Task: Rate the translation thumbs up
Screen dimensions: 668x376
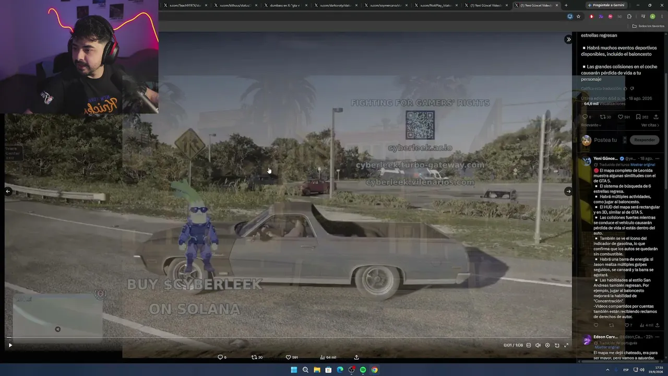Action: (x=625, y=89)
